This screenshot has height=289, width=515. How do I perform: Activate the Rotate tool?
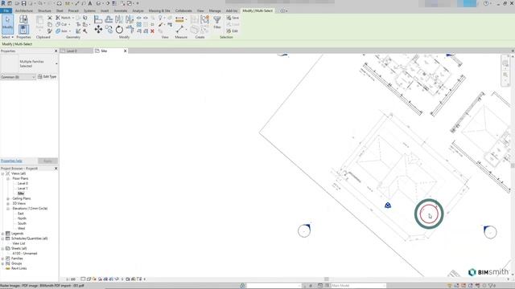click(119, 30)
